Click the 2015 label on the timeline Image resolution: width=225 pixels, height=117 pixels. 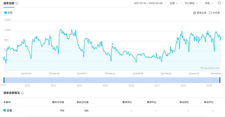105,86
